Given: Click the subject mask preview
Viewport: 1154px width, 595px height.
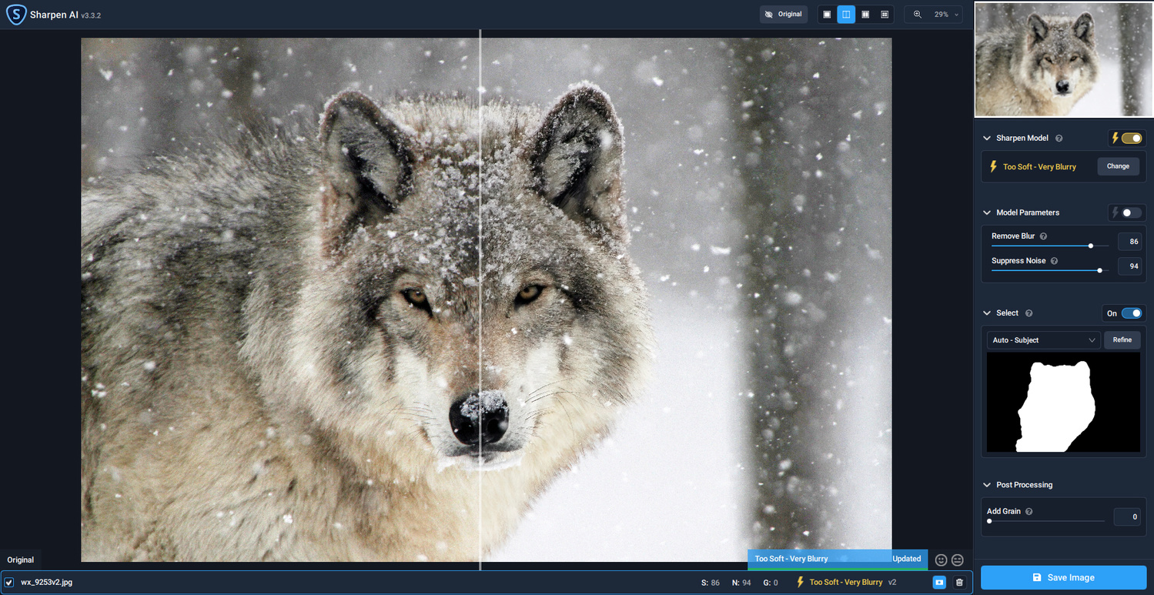Looking at the screenshot, I should tap(1063, 403).
